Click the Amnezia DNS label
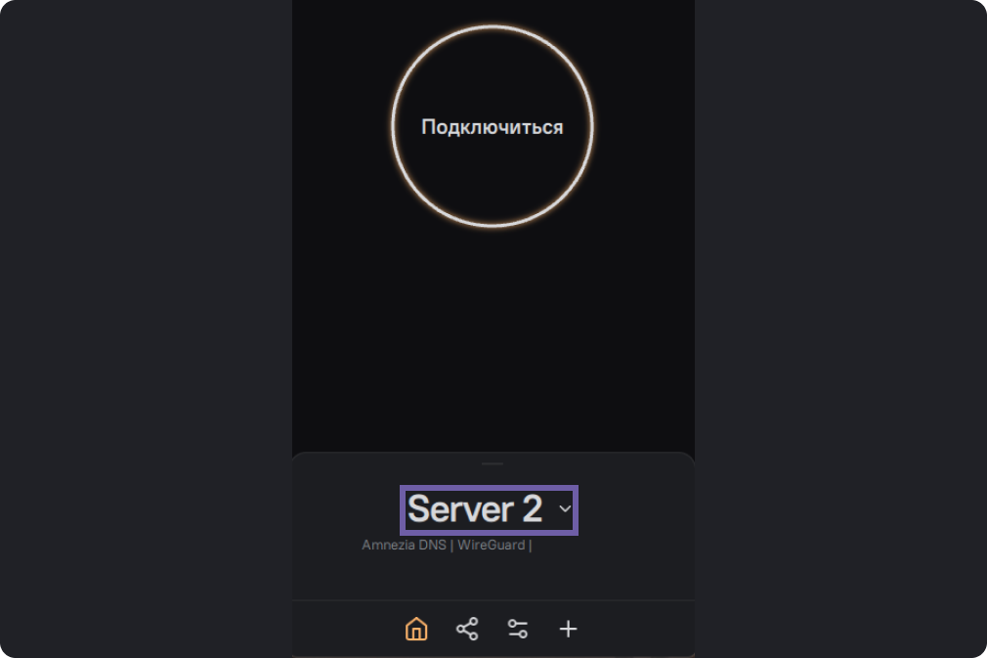987x658 pixels. (404, 546)
